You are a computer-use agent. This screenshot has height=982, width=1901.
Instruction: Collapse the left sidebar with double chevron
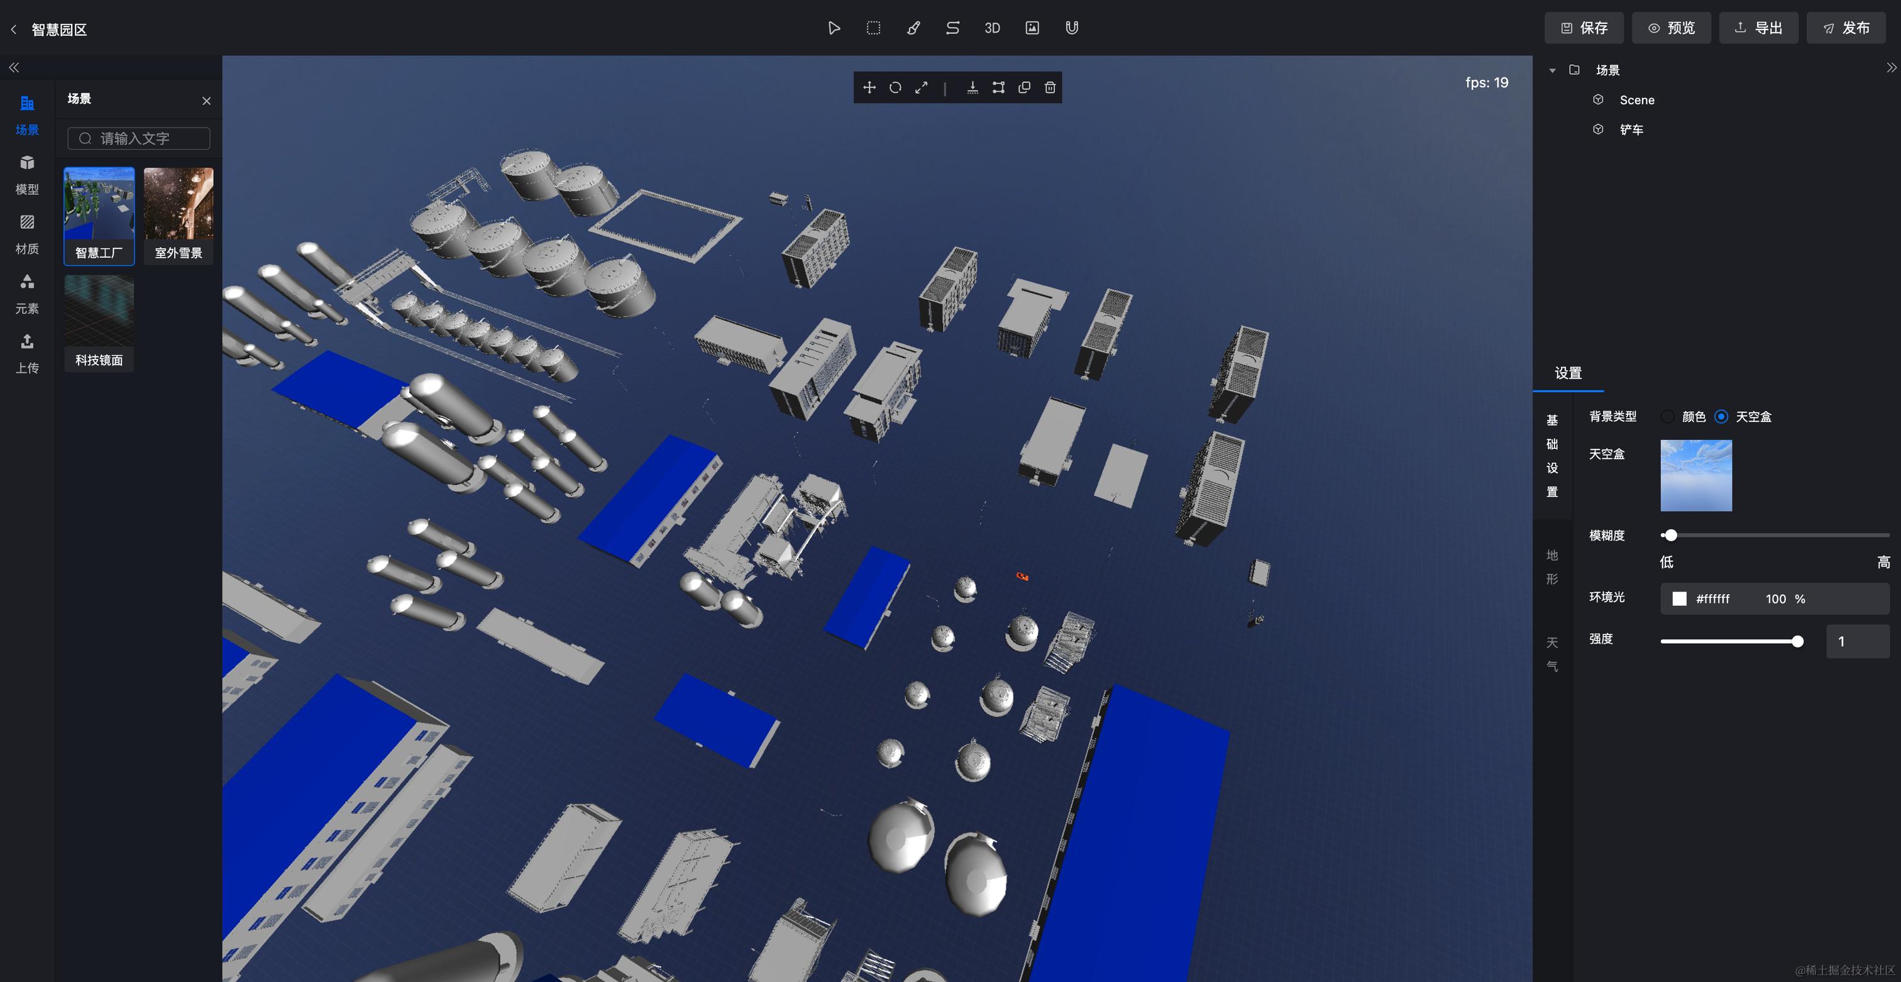(x=14, y=68)
